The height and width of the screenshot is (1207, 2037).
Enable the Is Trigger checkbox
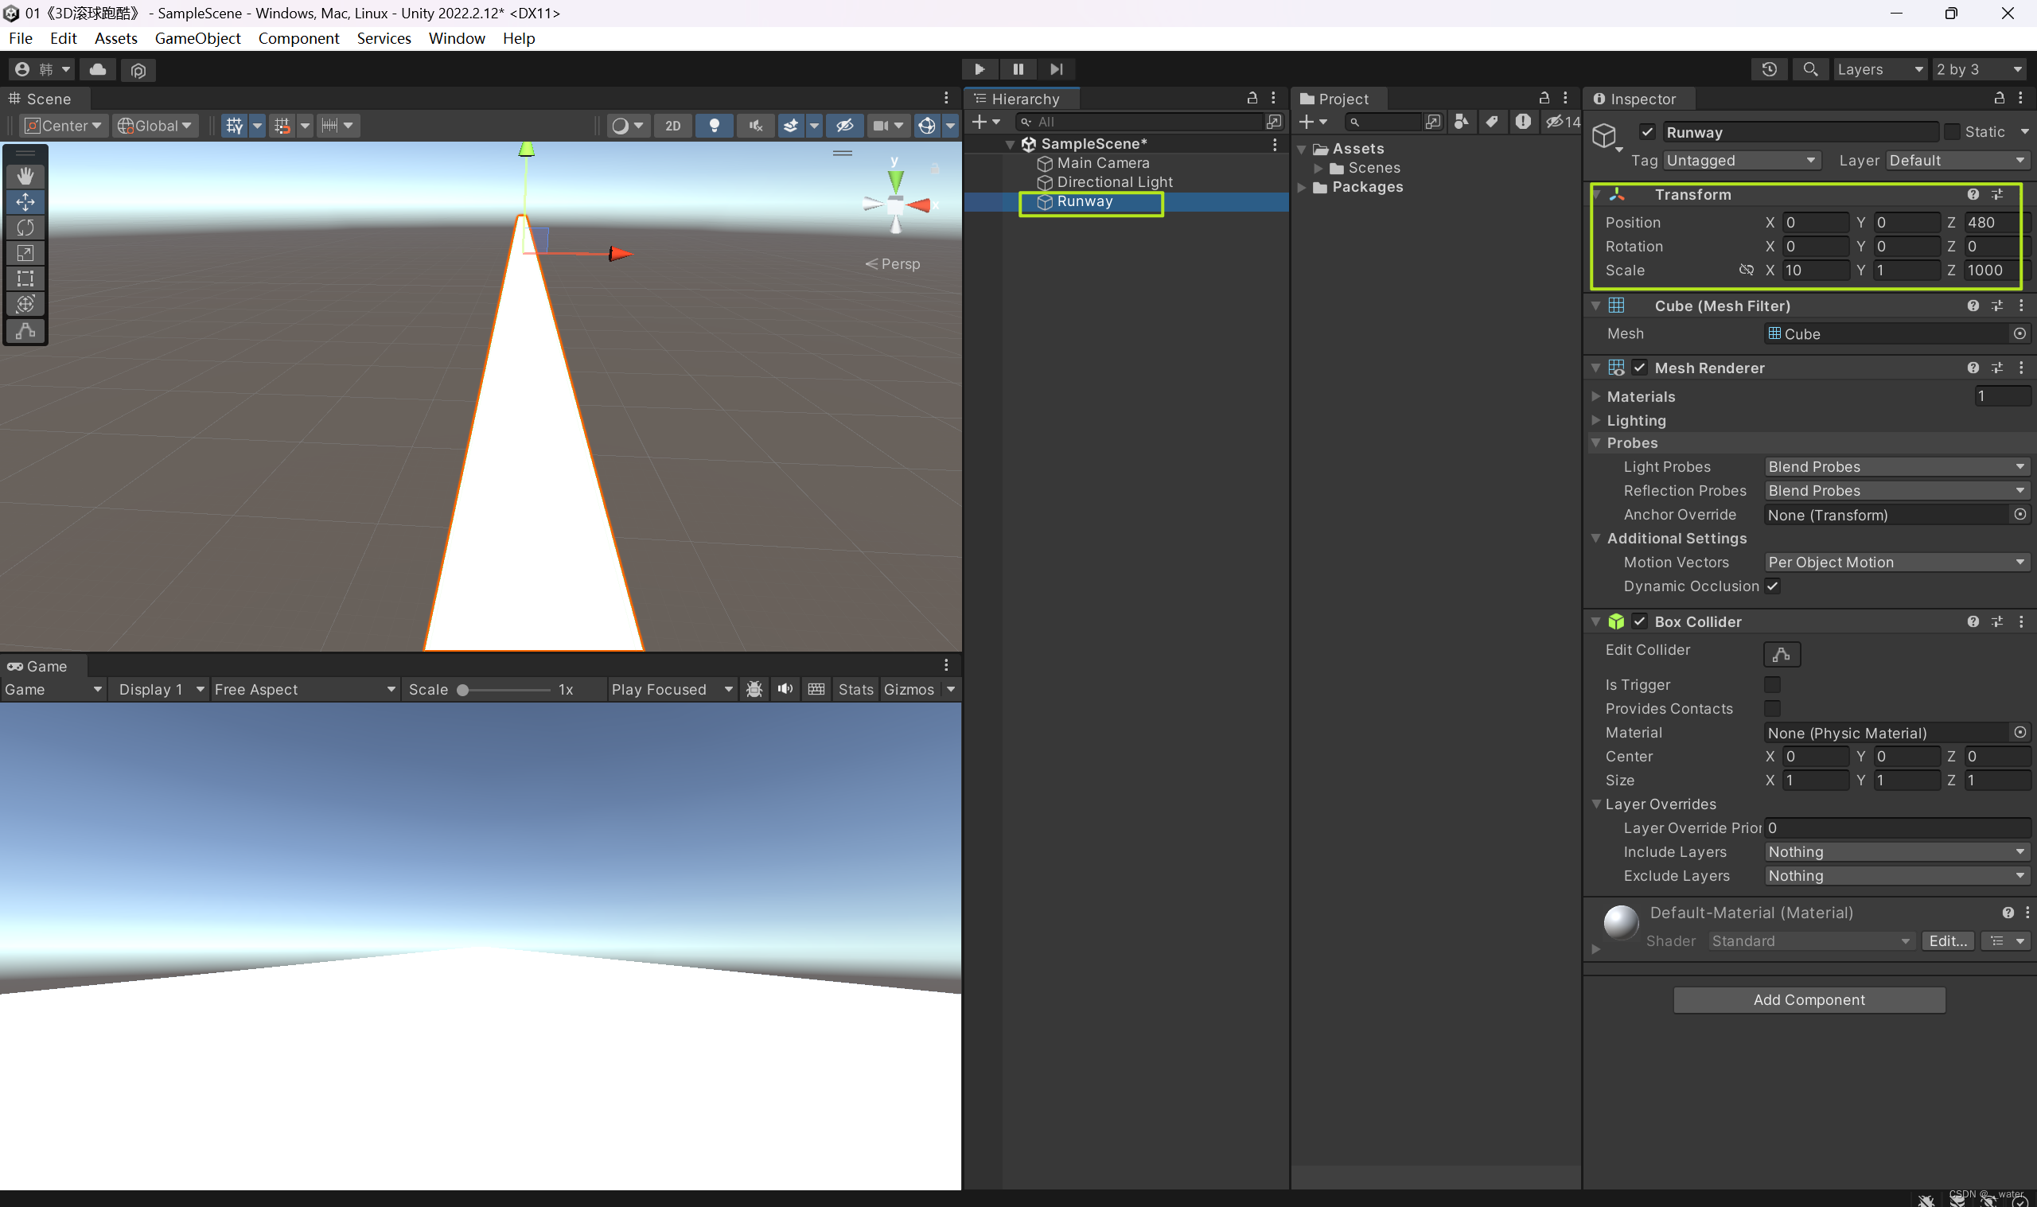coord(1772,685)
